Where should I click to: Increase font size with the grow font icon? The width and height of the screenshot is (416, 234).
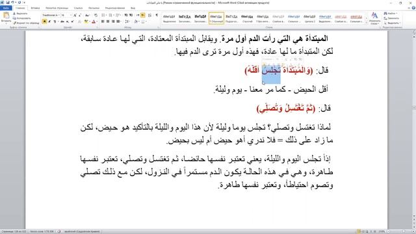(75, 16)
